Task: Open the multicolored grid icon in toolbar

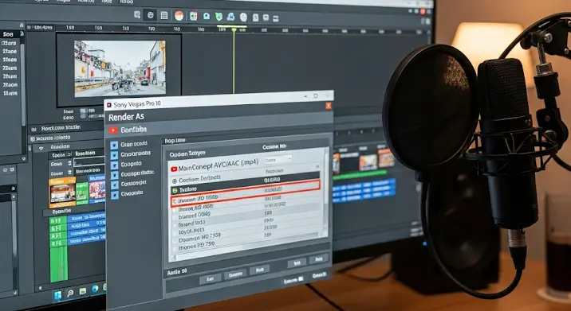Action: [193, 16]
